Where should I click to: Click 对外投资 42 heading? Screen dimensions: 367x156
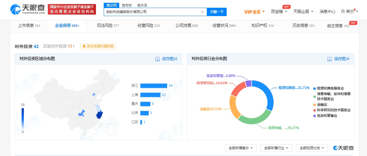pos(26,46)
